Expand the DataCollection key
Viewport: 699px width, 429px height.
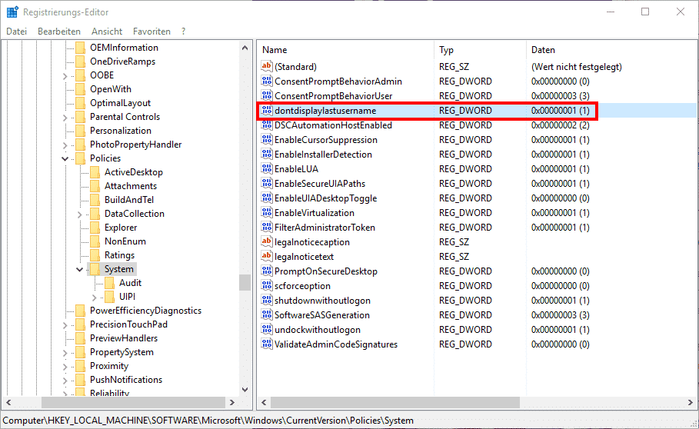[x=80, y=214]
